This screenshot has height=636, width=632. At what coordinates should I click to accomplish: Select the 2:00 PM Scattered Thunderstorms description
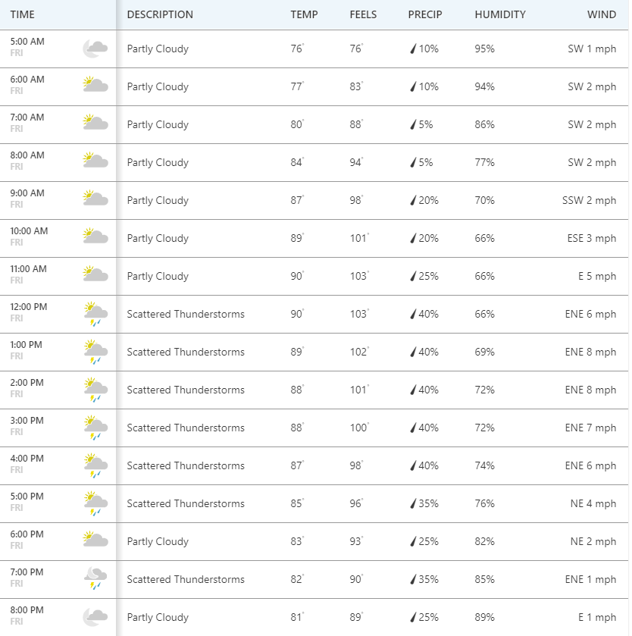186,390
